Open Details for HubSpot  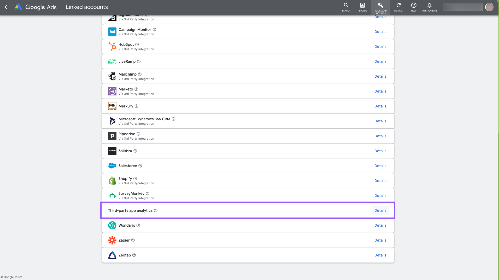(380, 47)
